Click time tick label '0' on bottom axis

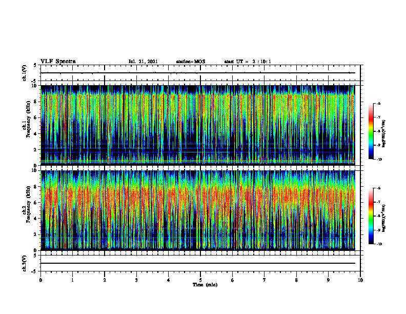point(40,280)
